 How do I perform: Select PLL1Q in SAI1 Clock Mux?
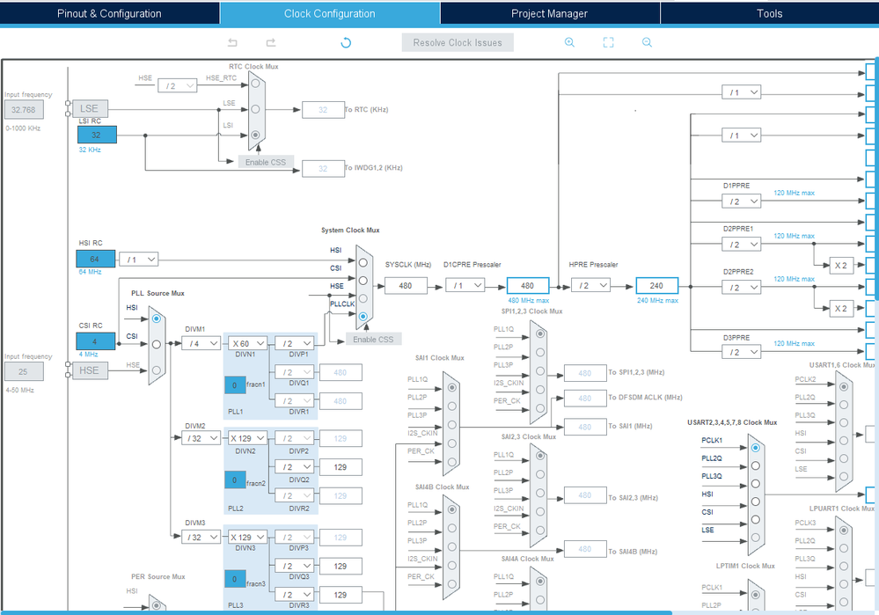coord(452,387)
